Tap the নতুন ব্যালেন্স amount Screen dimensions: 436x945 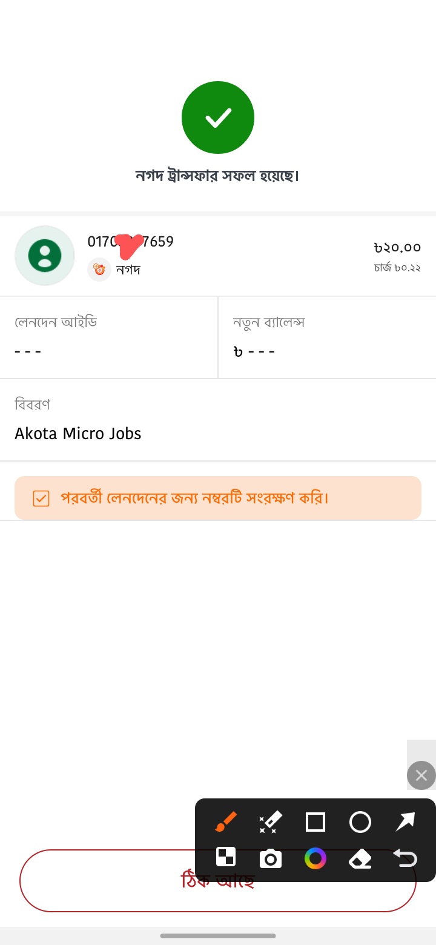[254, 351]
